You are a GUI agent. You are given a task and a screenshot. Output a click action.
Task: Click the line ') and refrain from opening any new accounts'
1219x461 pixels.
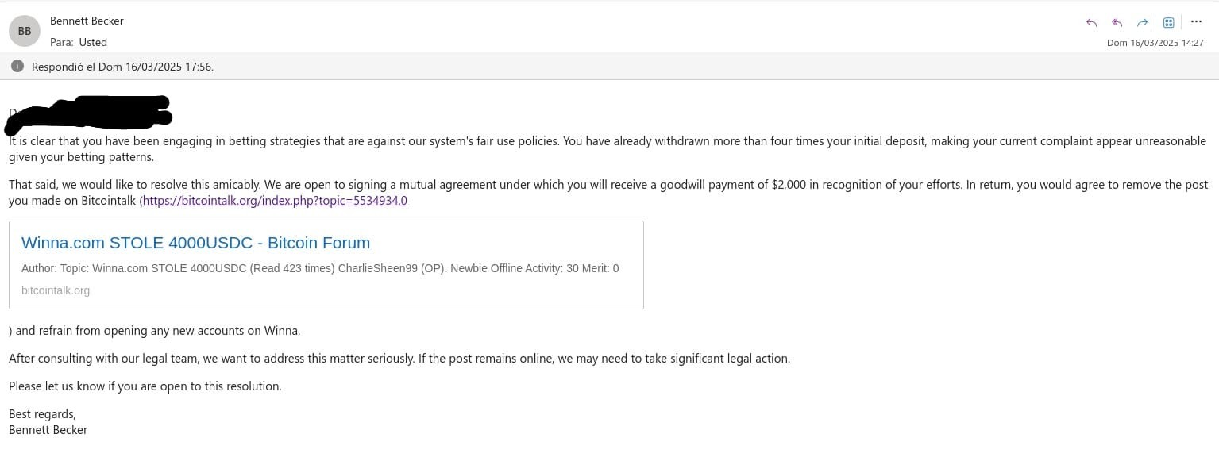(155, 331)
